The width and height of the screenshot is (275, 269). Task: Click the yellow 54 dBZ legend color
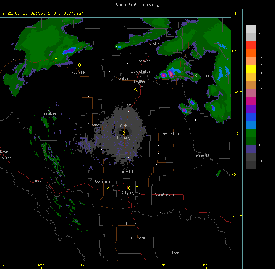(x=251, y=69)
